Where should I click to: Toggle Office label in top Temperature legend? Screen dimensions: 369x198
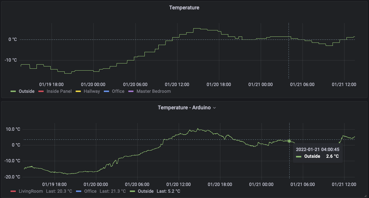(x=118, y=91)
